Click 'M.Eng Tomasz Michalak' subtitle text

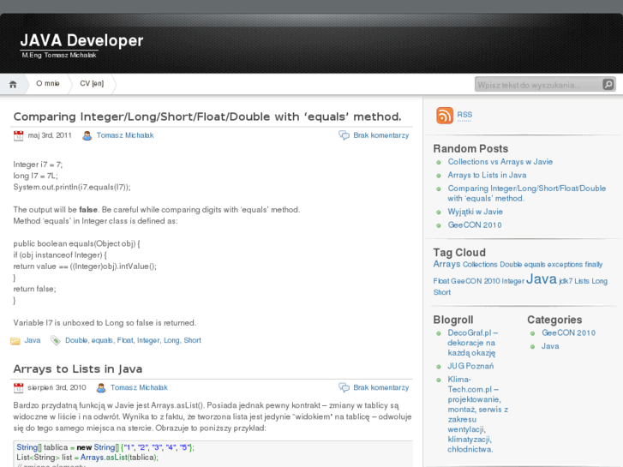click(x=59, y=55)
